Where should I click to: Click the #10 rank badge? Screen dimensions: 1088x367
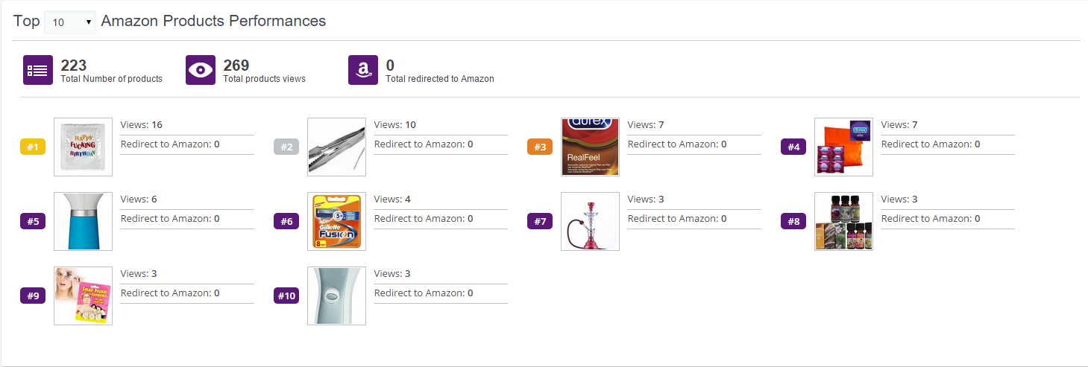tap(286, 296)
